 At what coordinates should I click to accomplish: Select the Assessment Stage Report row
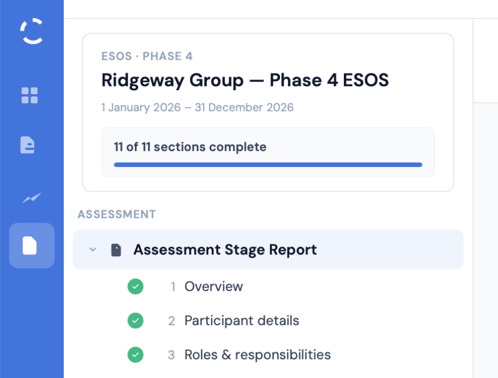pyautogui.click(x=268, y=249)
